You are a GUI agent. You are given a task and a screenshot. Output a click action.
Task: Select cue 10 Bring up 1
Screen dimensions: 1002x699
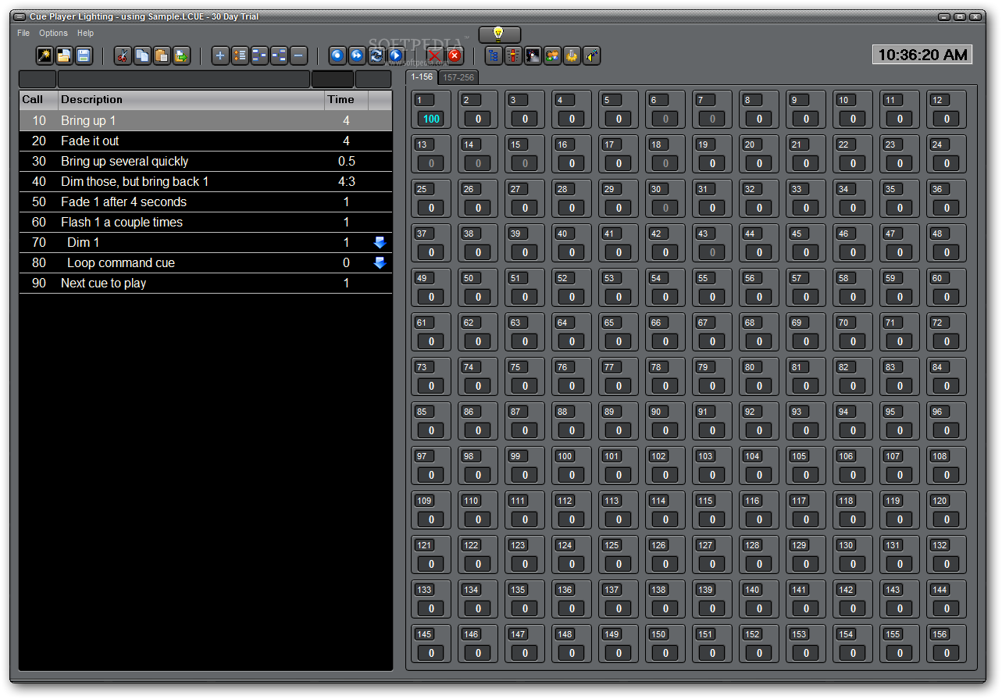tap(205, 120)
